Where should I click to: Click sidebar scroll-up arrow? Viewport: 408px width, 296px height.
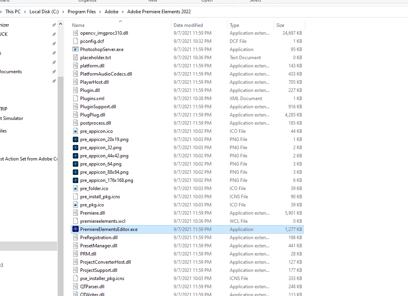coord(61,24)
